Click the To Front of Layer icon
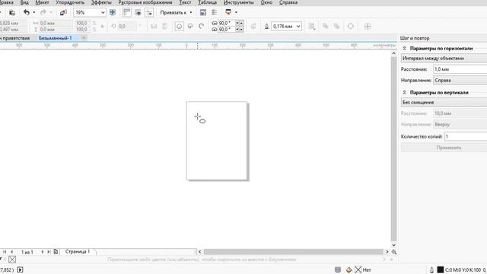The width and height of the screenshot is (487, 274). click(x=325, y=27)
